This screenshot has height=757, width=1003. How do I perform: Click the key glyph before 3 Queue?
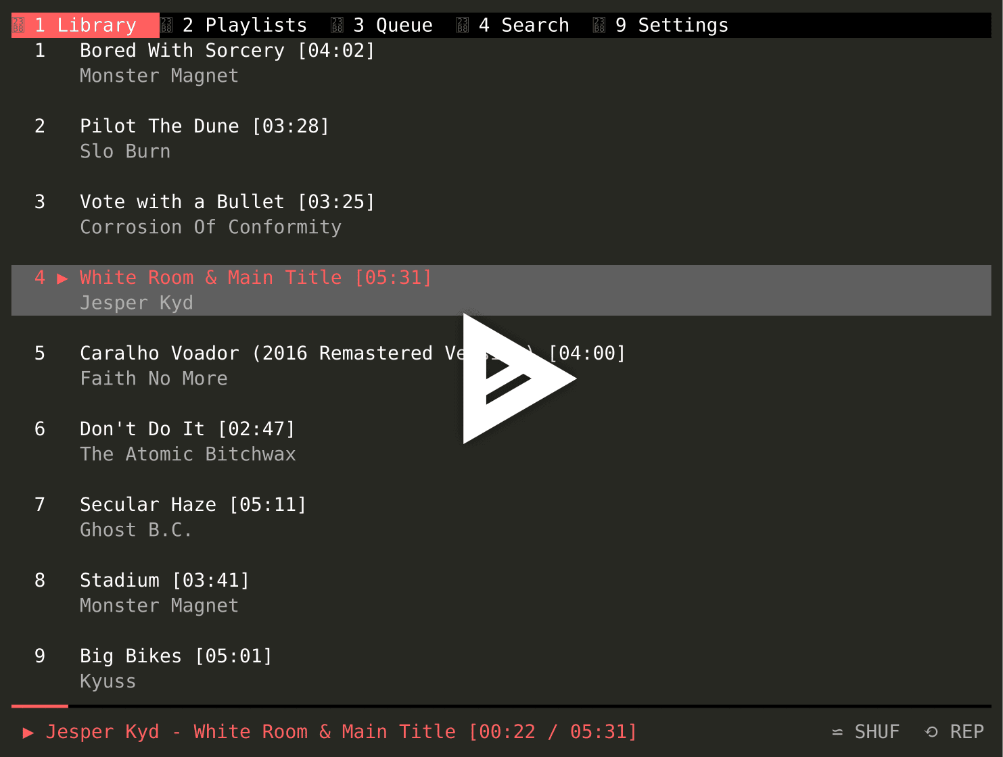(337, 24)
